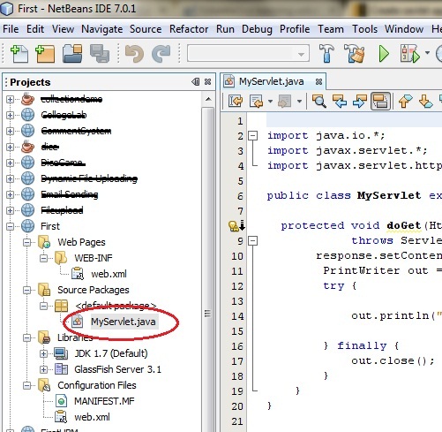
Task: Debug Main Project toolbar icon
Action: pyautogui.click(x=409, y=54)
